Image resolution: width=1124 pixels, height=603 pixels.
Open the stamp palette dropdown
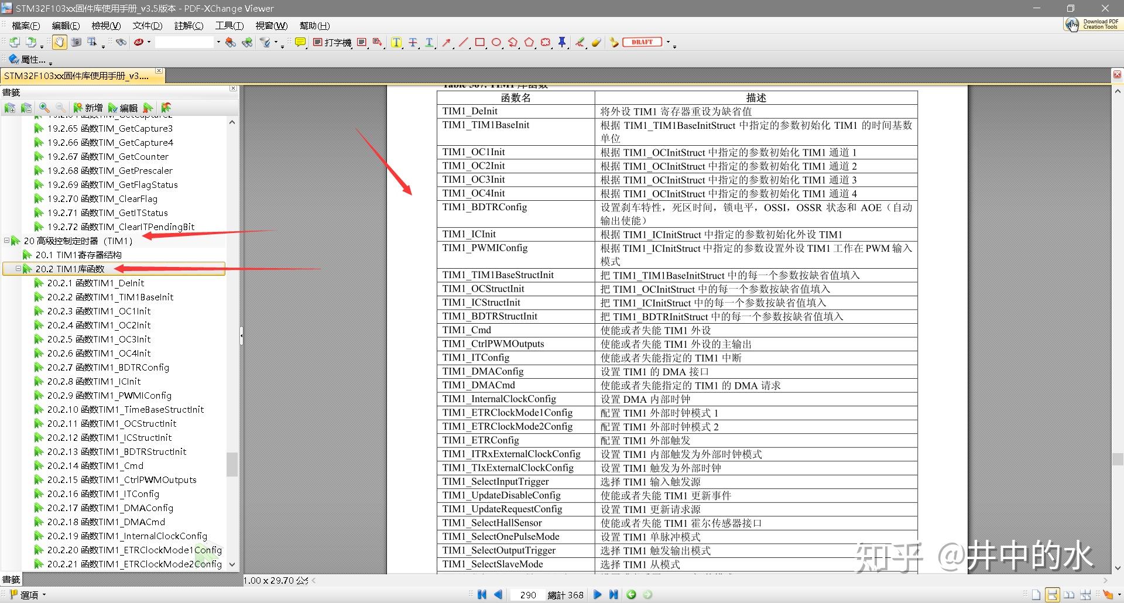pyautogui.click(x=669, y=42)
